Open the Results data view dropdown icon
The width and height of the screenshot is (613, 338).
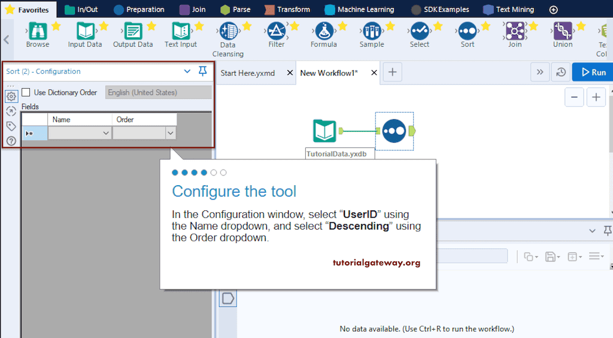click(x=574, y=256)
